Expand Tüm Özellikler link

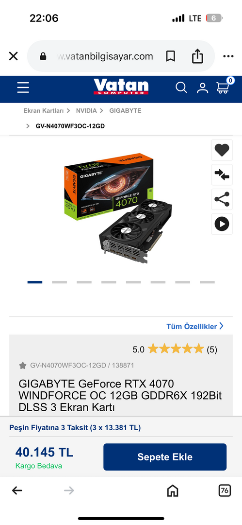pyautogui.click(x=195, y=326)
